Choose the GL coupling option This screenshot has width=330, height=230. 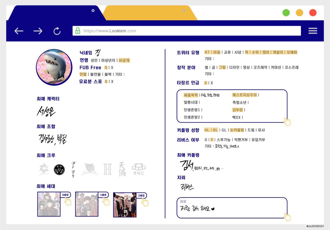tap(224, 130)
